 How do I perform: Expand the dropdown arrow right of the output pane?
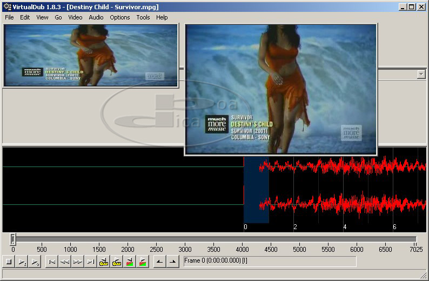tap(421, 75)
